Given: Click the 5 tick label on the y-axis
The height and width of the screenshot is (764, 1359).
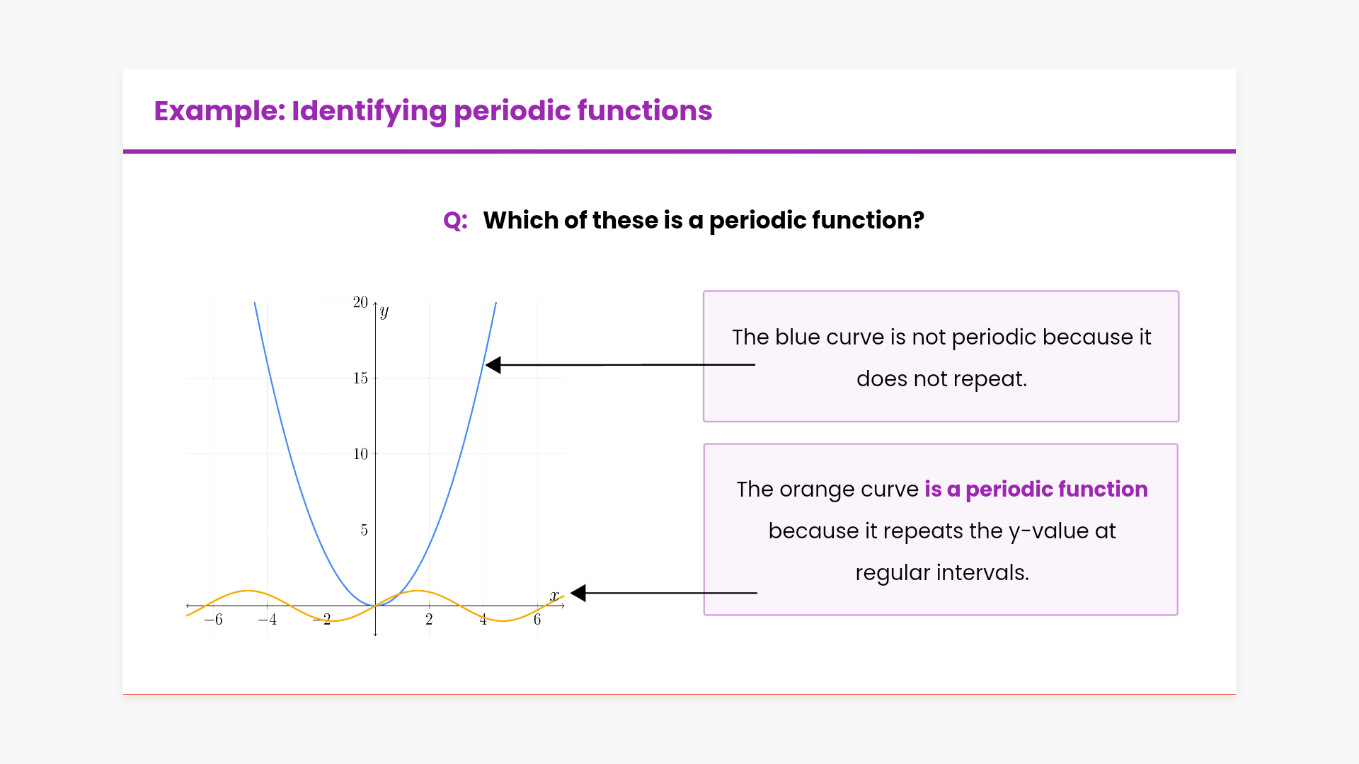Looking at the screenshot, I should point(364,531).
